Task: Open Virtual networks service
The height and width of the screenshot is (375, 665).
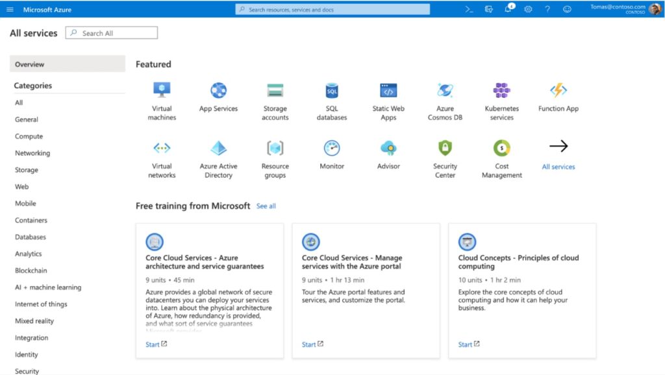Action: (162, 159)
